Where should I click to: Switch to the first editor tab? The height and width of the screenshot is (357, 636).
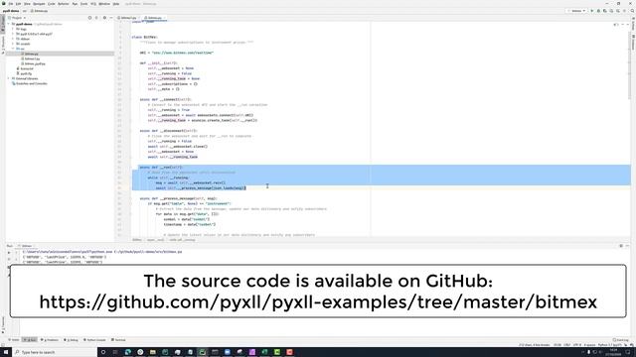pos(127,18)
